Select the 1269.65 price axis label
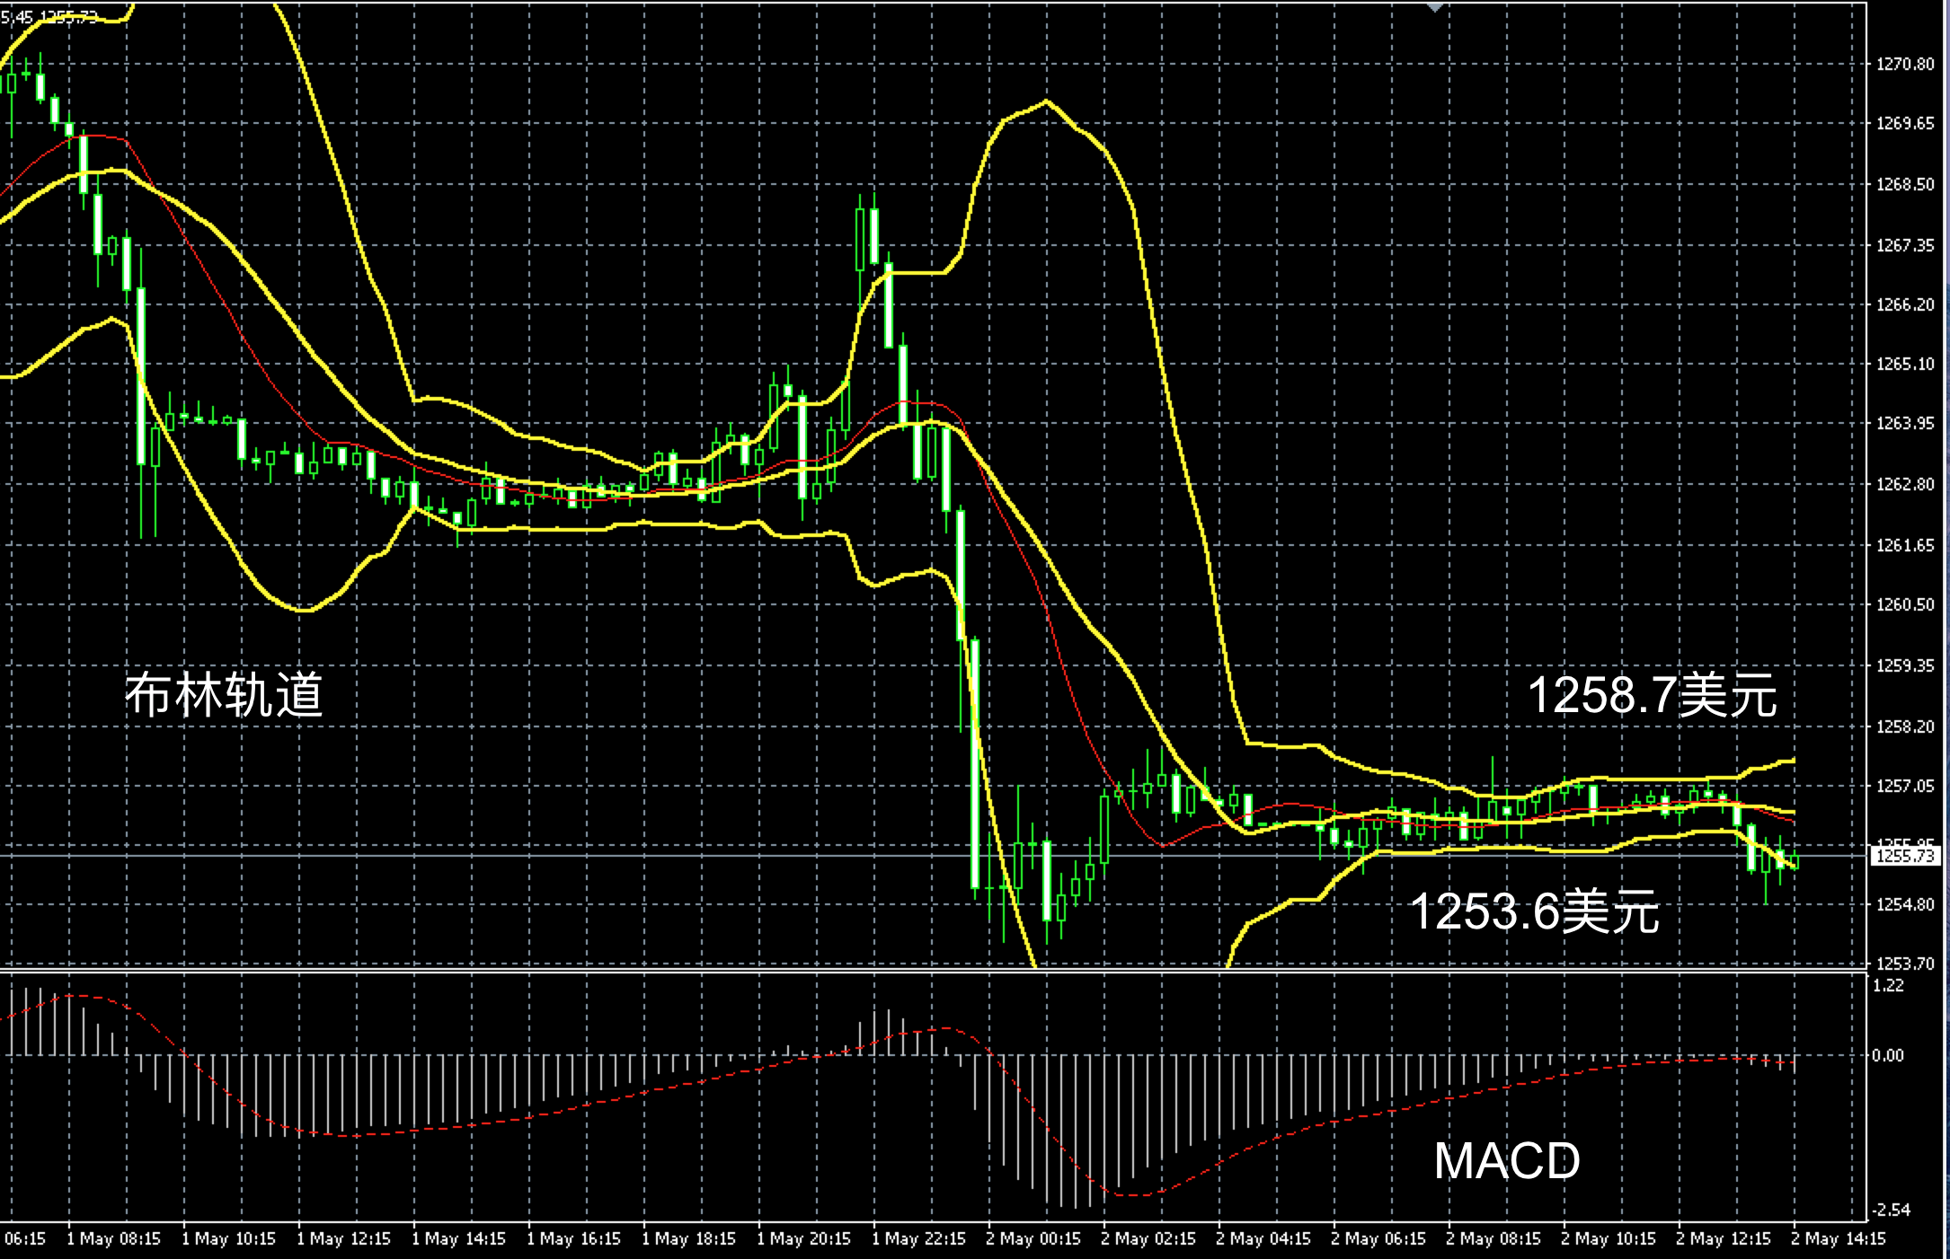Viewport: 1950px width, 1259px height. [x=1905, y=123]
